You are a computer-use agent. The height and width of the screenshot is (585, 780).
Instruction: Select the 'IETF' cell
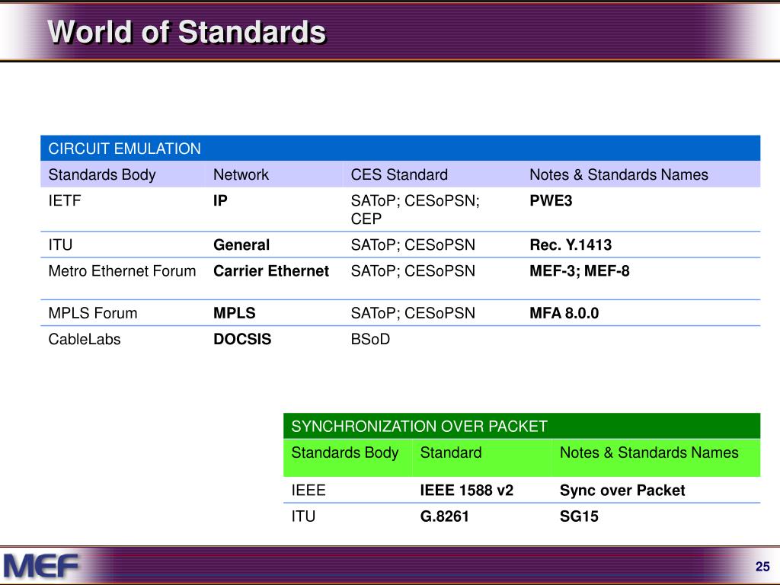tap(65, 200)
